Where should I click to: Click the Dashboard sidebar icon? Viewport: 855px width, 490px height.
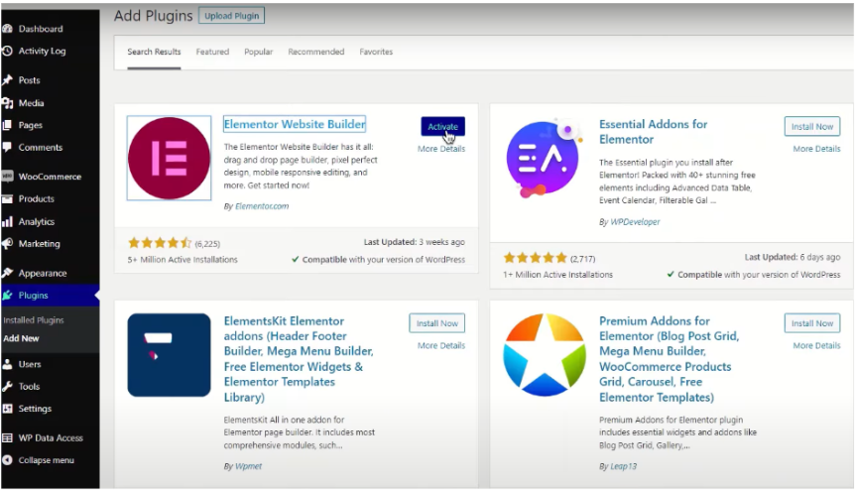[x=7, y=29]
